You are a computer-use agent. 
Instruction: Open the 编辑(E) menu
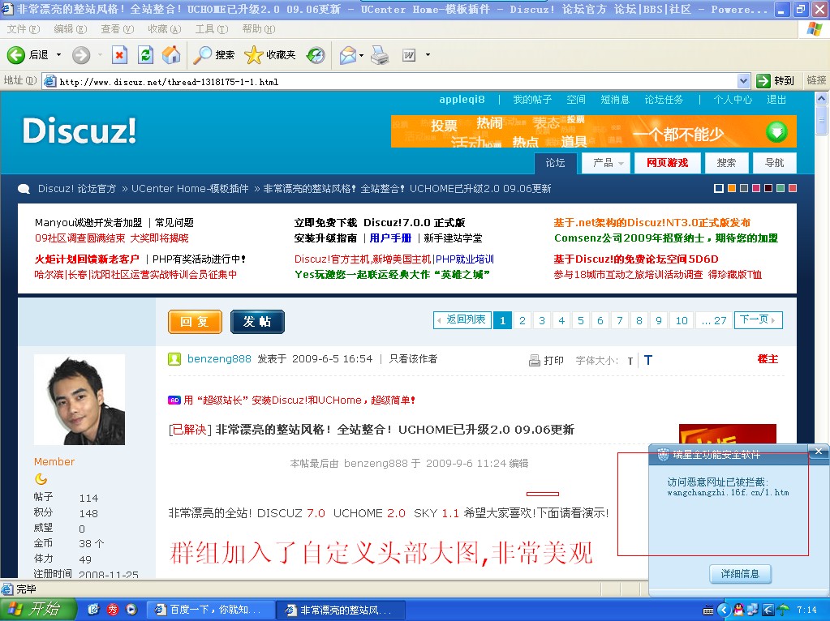tap(71, 29)
